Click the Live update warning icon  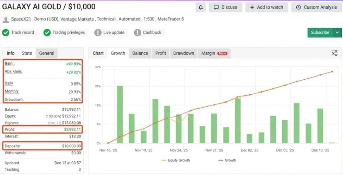pos(98,33)
